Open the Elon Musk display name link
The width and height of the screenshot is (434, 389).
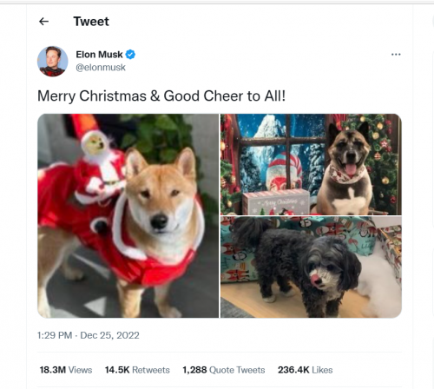pos(99,55)
